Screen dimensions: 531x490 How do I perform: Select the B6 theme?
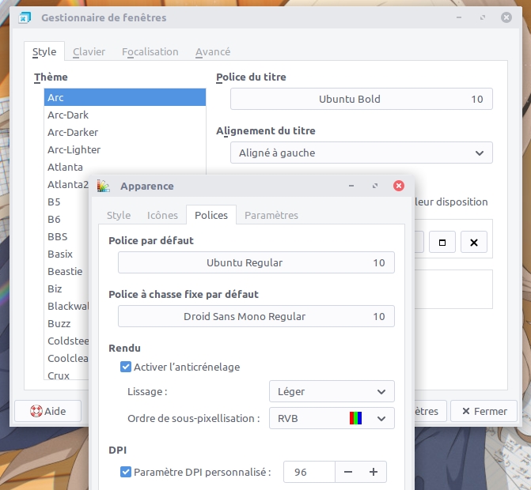pyautogui.click(x=66, y=219)
